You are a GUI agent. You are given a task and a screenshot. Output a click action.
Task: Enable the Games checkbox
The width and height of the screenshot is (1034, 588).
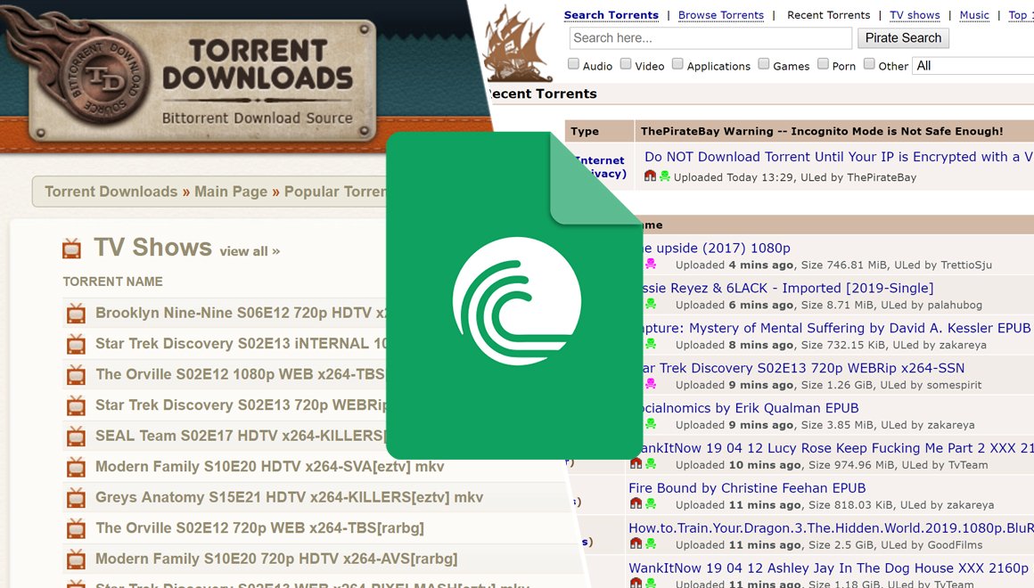764,64
